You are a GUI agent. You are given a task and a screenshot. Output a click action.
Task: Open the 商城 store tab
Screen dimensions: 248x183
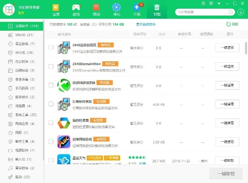click(x=96, y=10)
